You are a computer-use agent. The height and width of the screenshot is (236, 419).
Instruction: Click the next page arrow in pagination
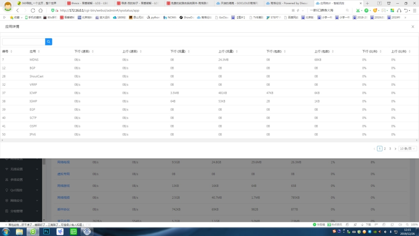pyautogui.click(x=396, y=148)
